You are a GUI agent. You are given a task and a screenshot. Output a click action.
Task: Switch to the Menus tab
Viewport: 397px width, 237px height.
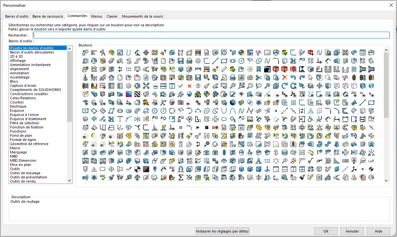click(x=97, y=16)
